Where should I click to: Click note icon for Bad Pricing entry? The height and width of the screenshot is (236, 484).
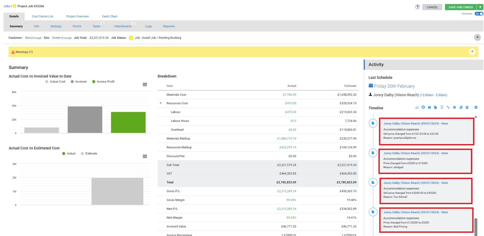(373, 212)
